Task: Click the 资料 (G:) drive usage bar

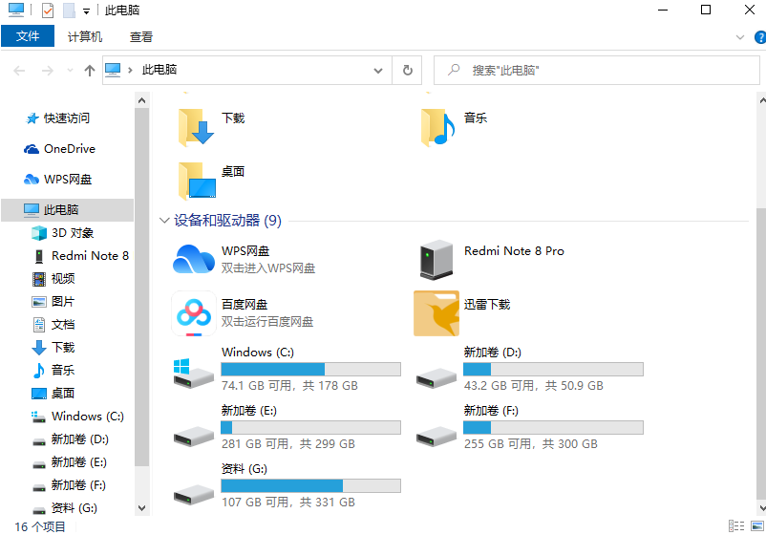Action: [310, 485]
